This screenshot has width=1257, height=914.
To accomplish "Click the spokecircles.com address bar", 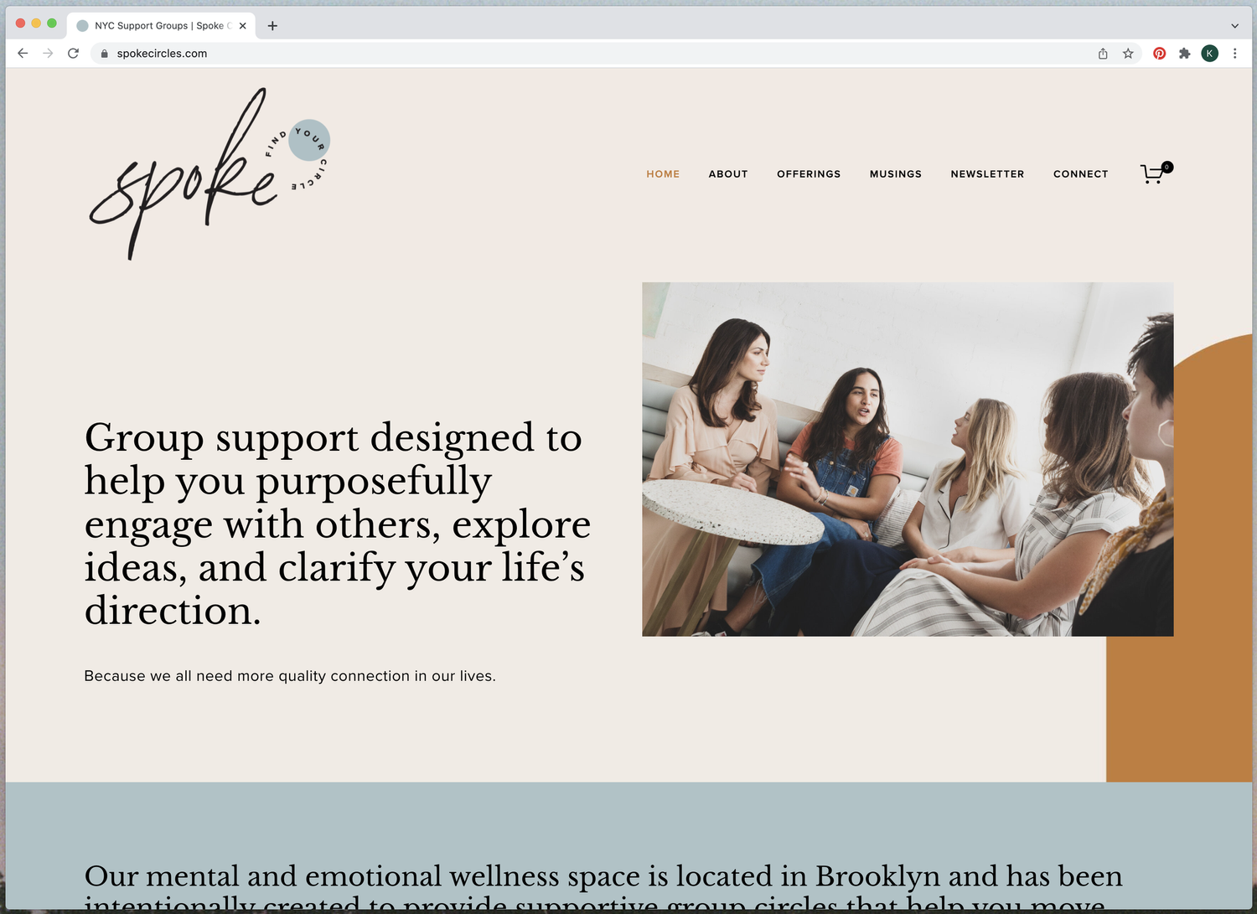I will [587, 53].
